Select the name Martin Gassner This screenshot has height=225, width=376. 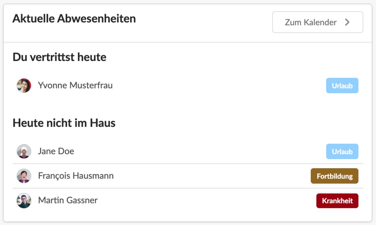(68, 200)
